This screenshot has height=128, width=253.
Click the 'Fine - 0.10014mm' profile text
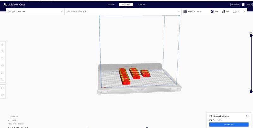[x=195, y=11]
